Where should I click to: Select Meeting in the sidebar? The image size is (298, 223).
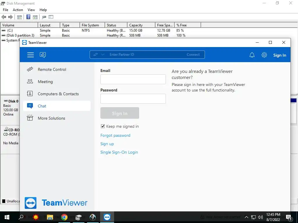pyautogui.click(x=57, y=82)
